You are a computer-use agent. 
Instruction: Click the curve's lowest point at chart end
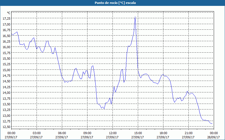(211, 123)
